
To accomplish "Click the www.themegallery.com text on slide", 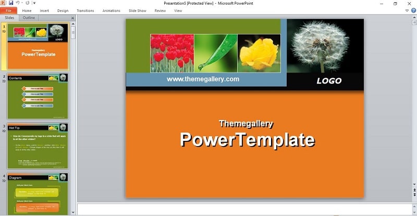I will click(203, 79).
